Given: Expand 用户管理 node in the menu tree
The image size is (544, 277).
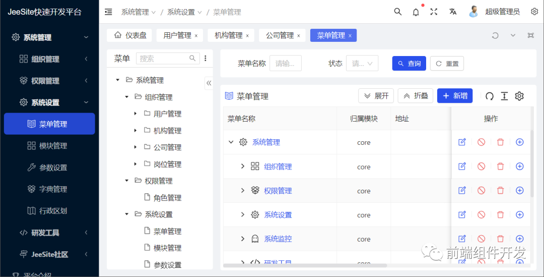Looking at the screenshot, I should pos(135,114).
